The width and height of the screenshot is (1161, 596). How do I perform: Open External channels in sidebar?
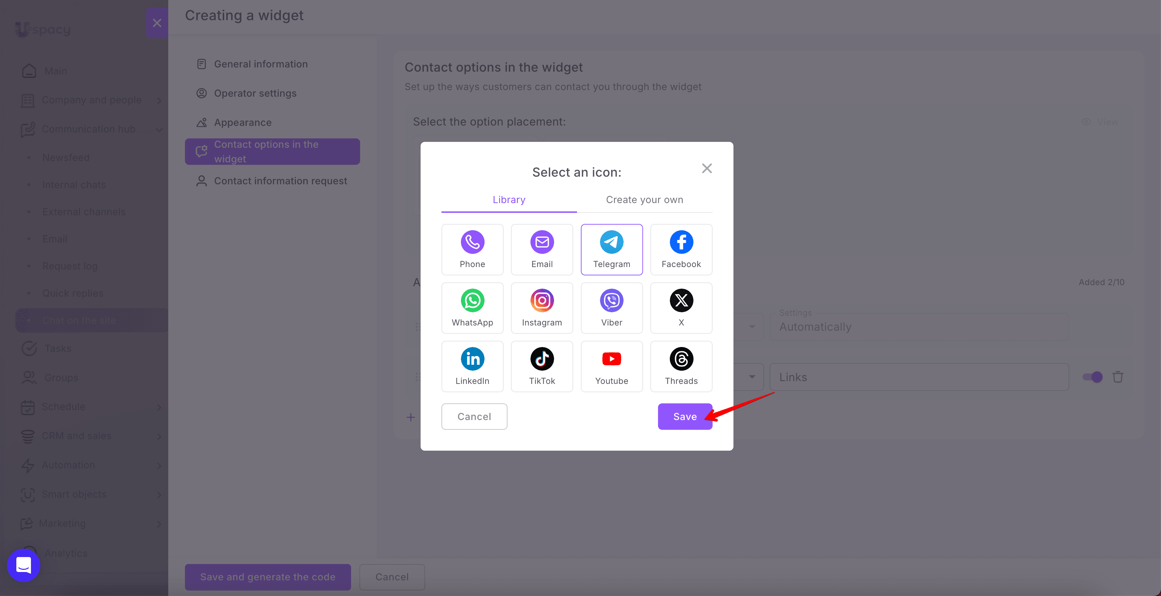point(84,212)
